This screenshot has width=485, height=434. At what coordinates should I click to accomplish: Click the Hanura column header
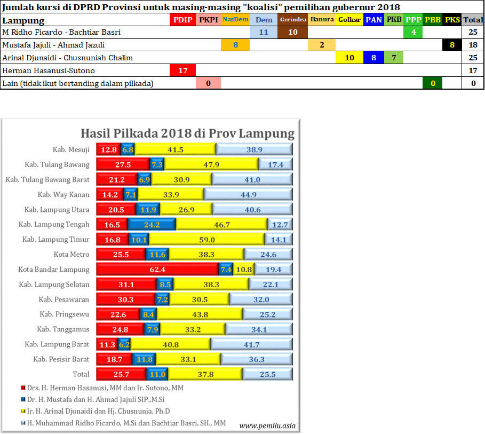pyautogui.click(x=322, y=20)
